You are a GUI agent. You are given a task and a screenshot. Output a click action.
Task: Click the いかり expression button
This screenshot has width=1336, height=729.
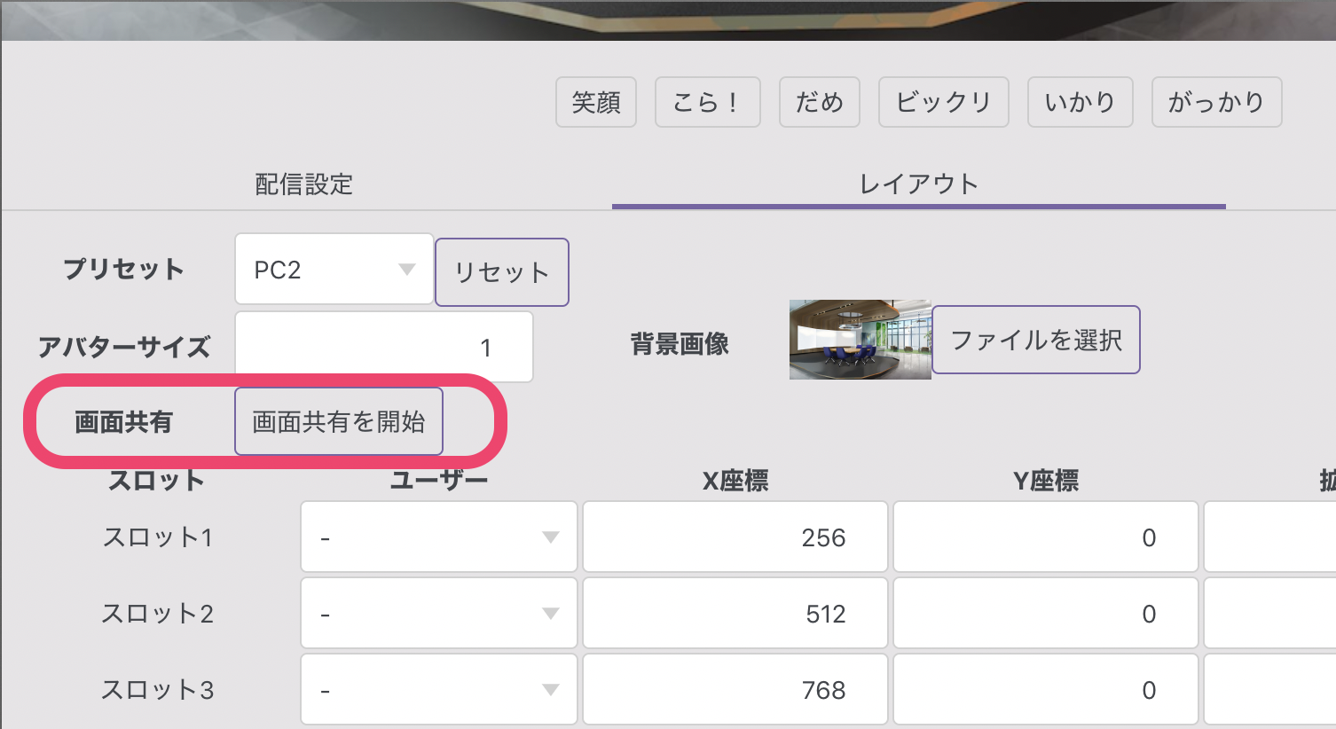tap(1080, 102)
